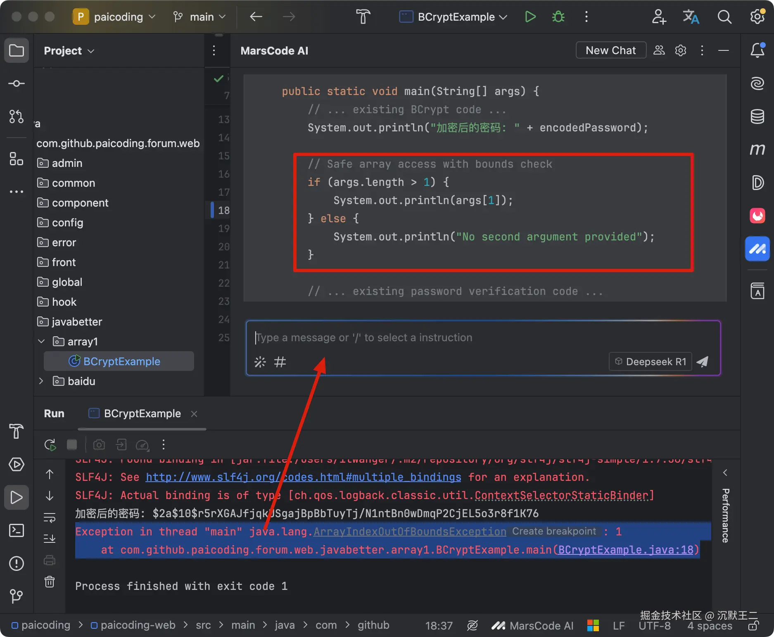This screenshot has height=637, width=774.
Task: Minimize the MarsCode AI panel
Action: [724, 51]
